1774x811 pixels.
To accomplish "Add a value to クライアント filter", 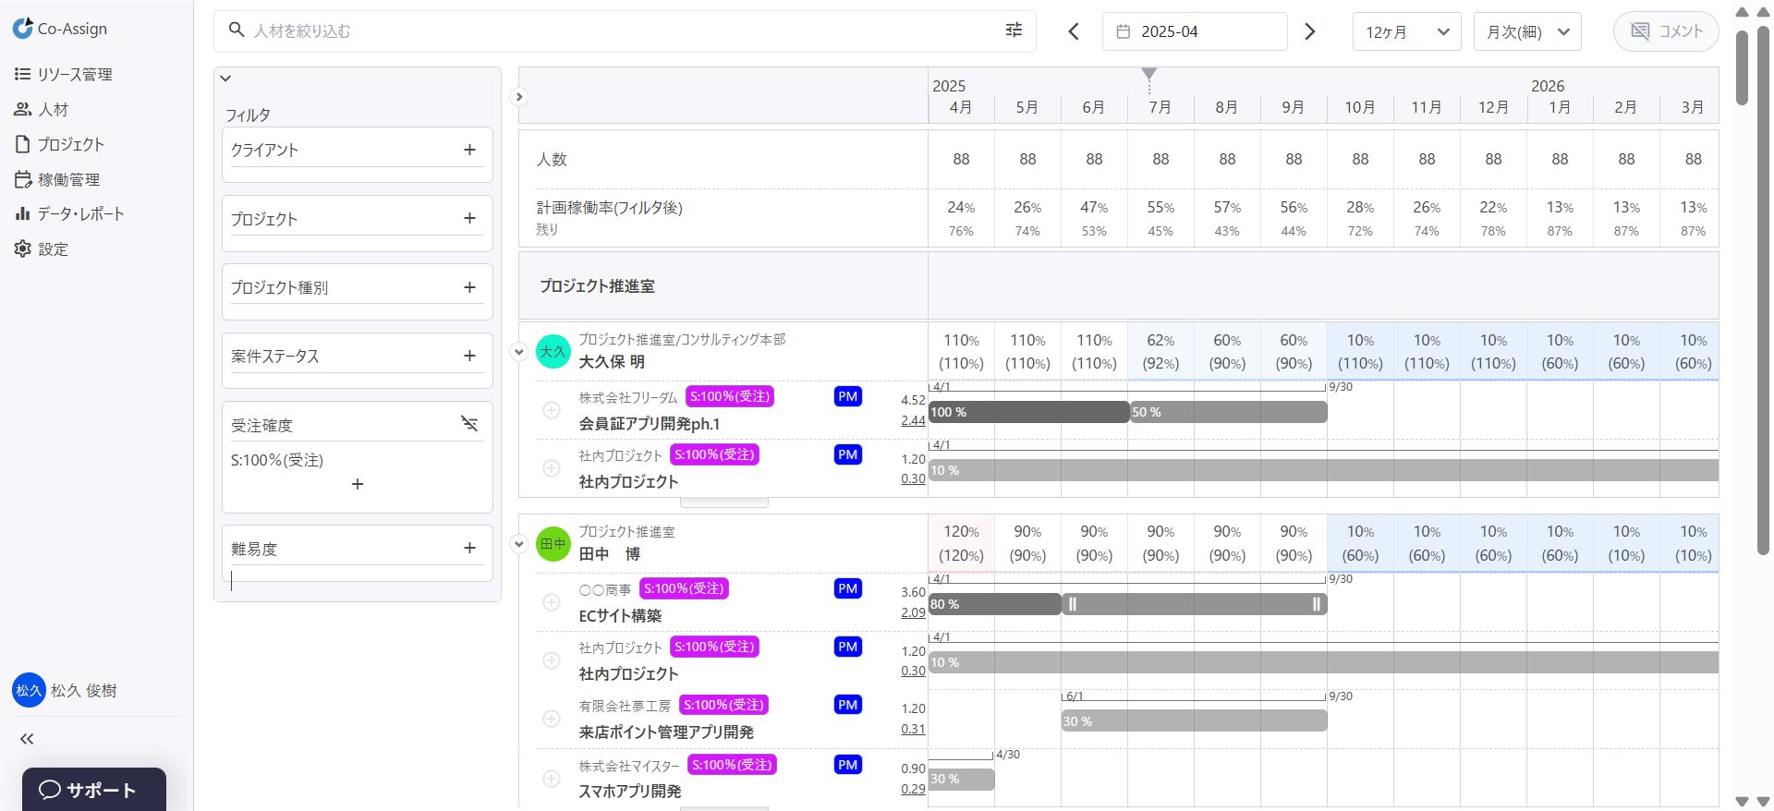I will (469, 150).
